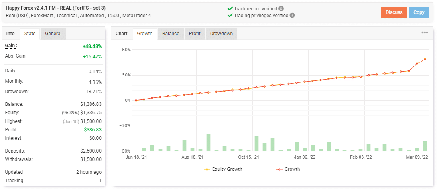Image resolution: width=437 pixels, height=189 pixels.
Task: Click the $1,500.00 withdrawals value
Action: click(x=91, y=159)
